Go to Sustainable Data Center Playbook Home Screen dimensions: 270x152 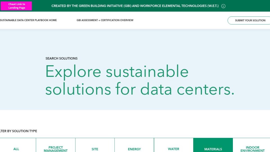click(28, 20)
